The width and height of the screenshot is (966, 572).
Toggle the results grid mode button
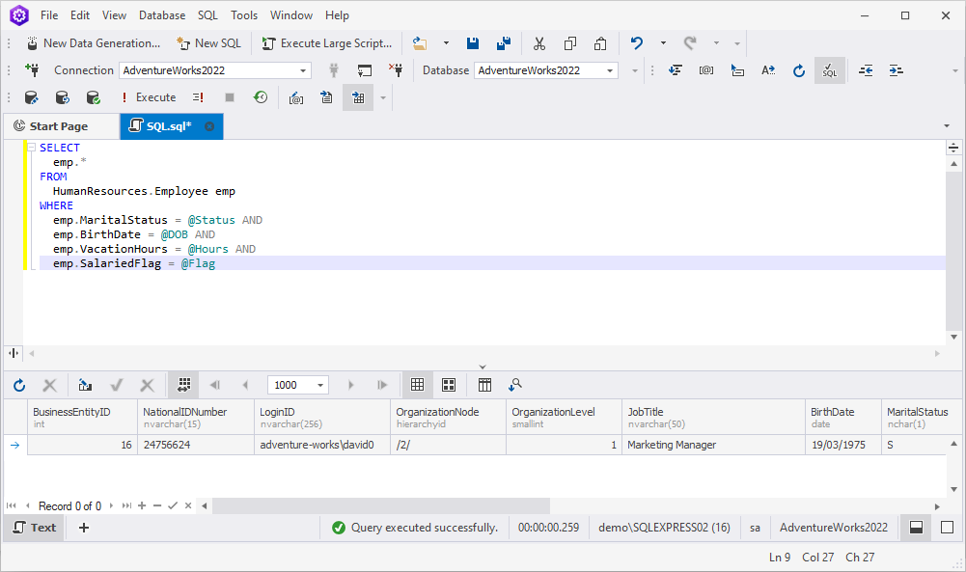coord(358,97)
